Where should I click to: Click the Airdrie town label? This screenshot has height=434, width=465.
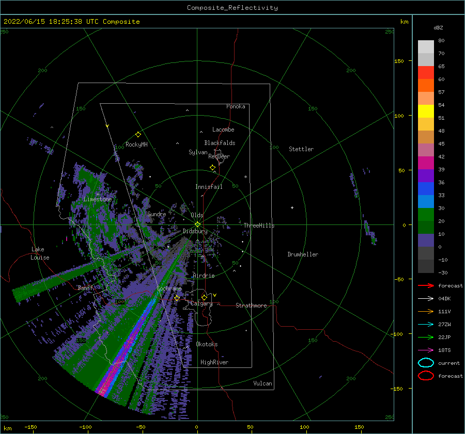pyautogui.click(x=204, y=276)
